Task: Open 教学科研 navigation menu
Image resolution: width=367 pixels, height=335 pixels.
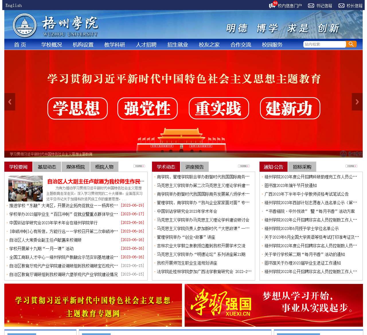Action: click(115, 44)
